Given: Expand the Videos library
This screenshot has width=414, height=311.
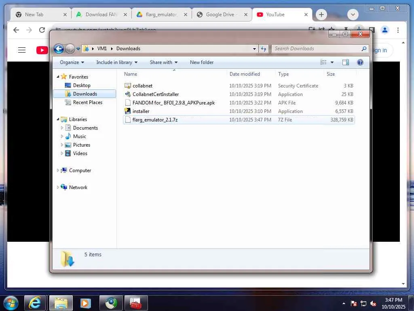Looking at the screenshot, I should (62, 153).
